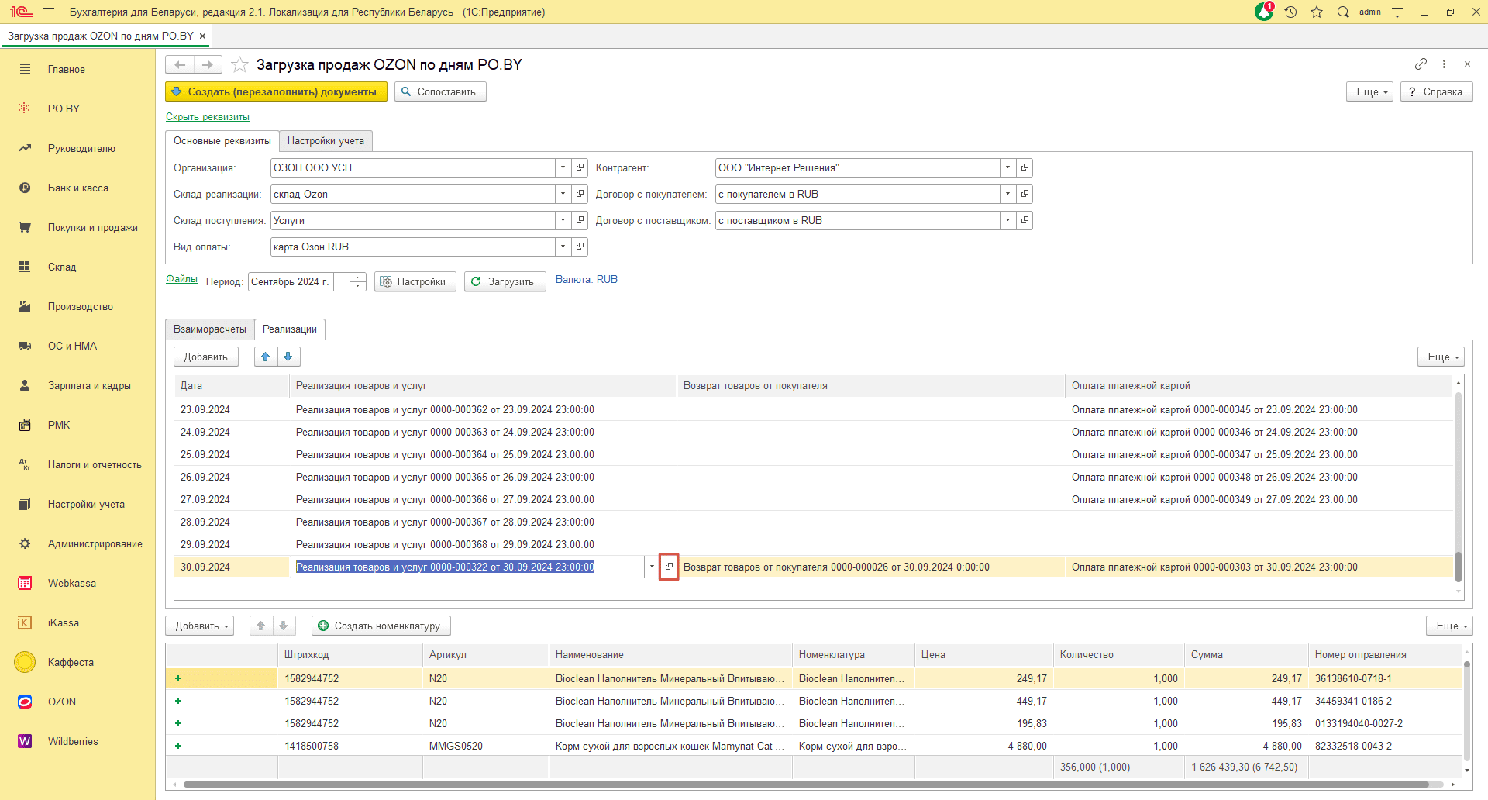
Task: Switch to the Взаиморасчеты tab
Action: 210,329
